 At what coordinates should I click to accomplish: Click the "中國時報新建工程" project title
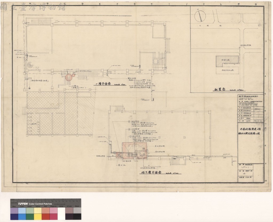[250, 130]
